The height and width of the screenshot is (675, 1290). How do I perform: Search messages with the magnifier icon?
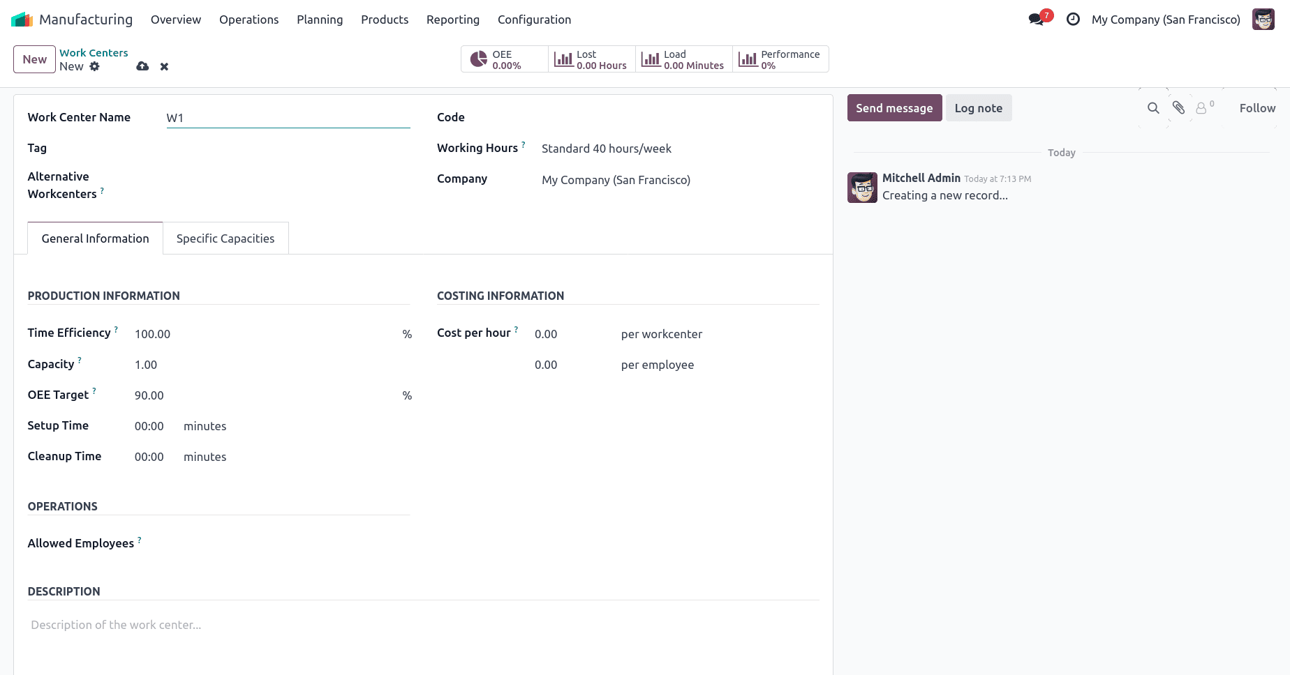tap(1152, 108)
